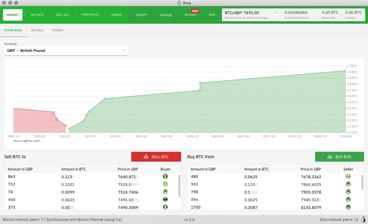This screenshot has width=368, height=224.
Task: Open Account menu with NEW badge
Action: click(x=190, y=15)
